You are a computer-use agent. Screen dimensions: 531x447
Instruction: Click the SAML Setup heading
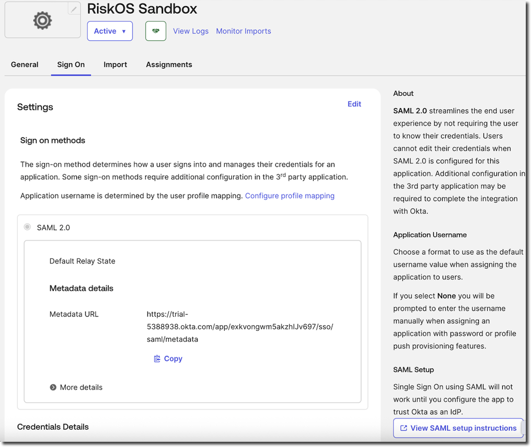[x=413, y=370]
